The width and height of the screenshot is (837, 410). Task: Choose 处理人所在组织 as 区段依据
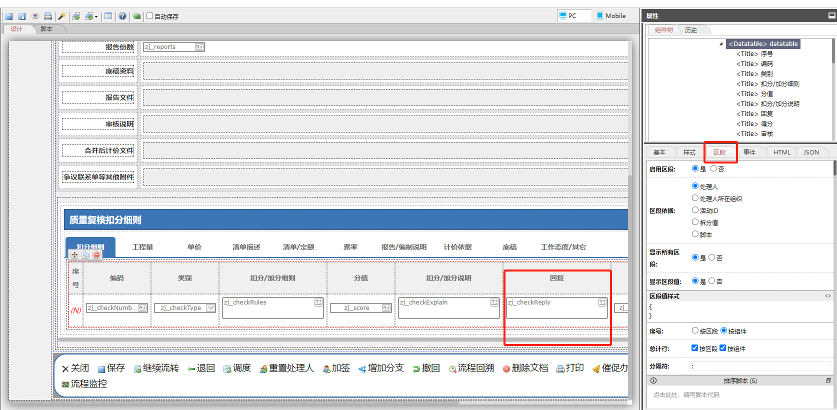click(695, 198)
